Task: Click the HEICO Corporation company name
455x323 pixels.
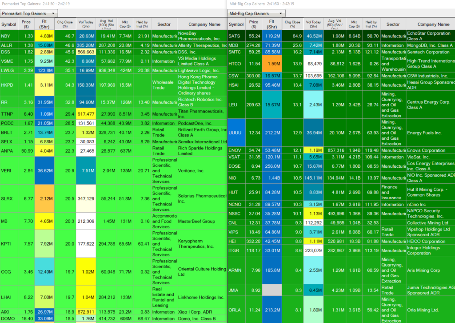Action: 426,242
